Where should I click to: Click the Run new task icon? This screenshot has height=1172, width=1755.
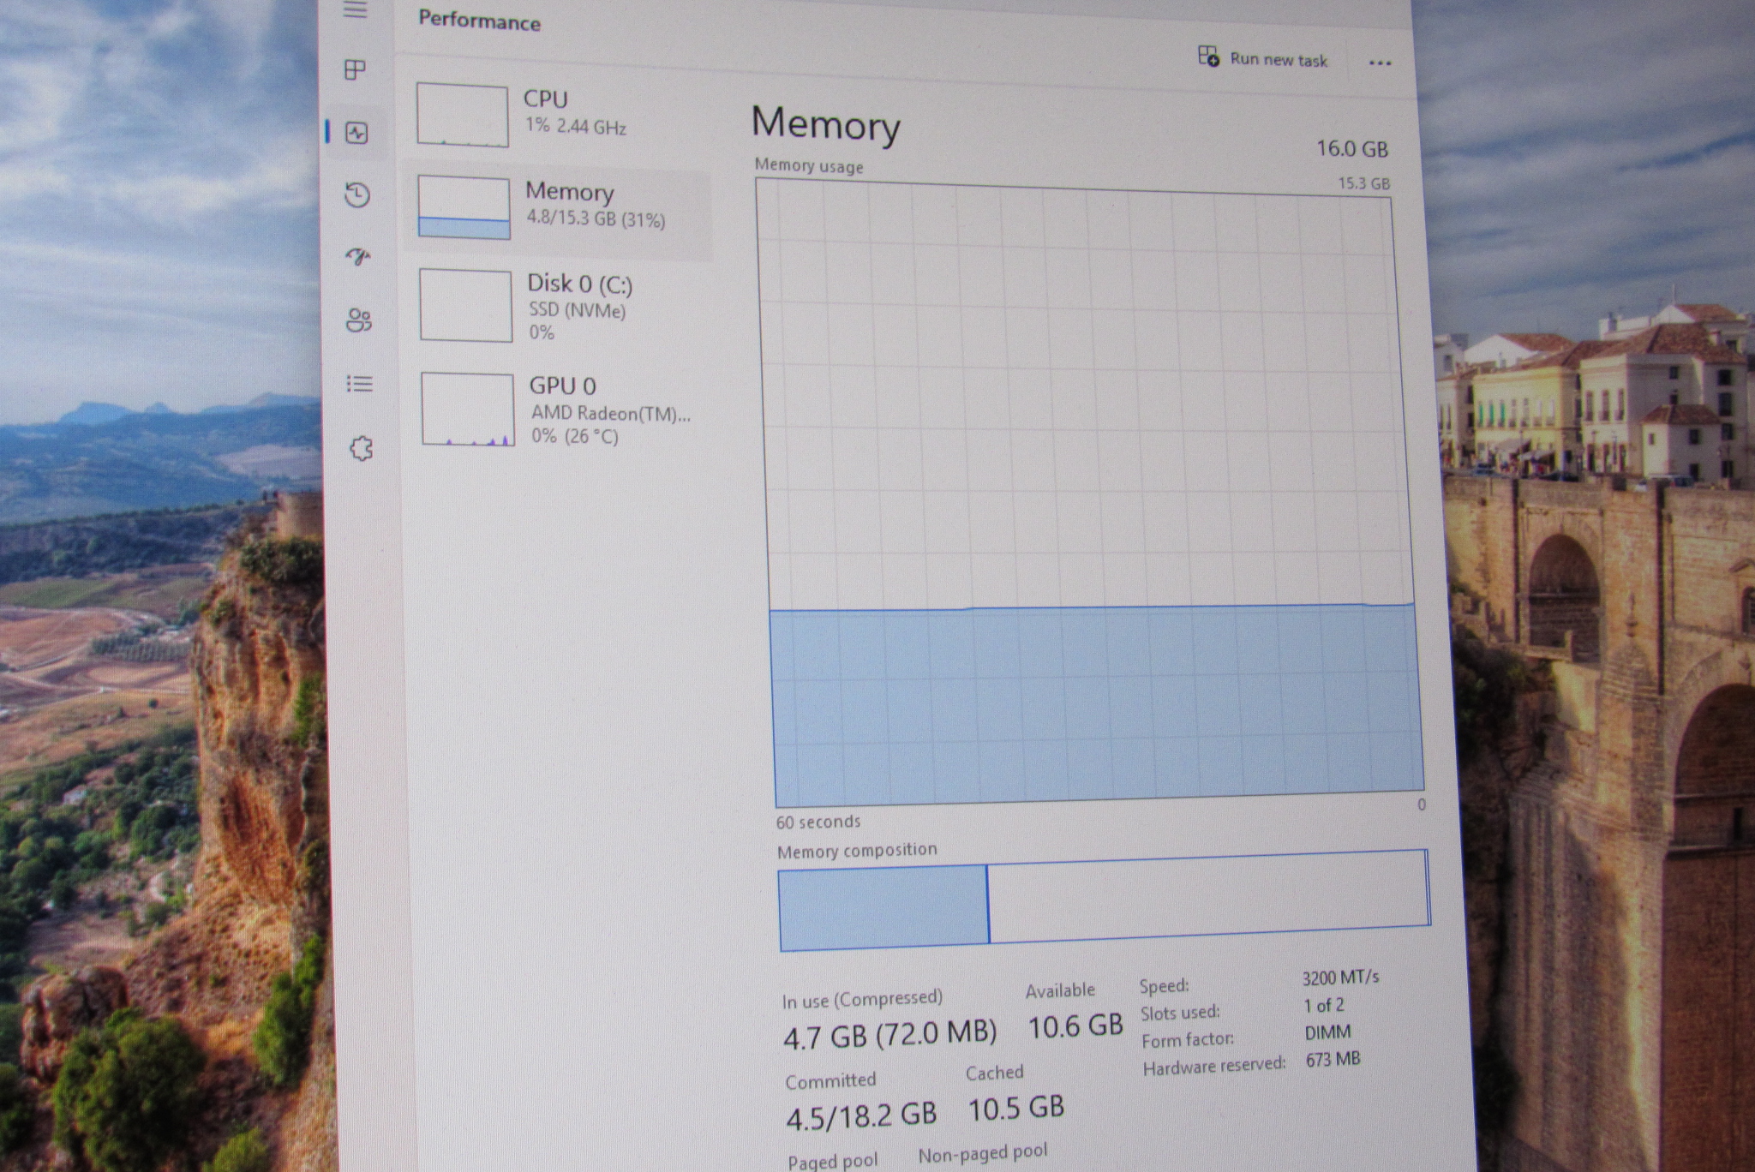(x=1208, y=57)
